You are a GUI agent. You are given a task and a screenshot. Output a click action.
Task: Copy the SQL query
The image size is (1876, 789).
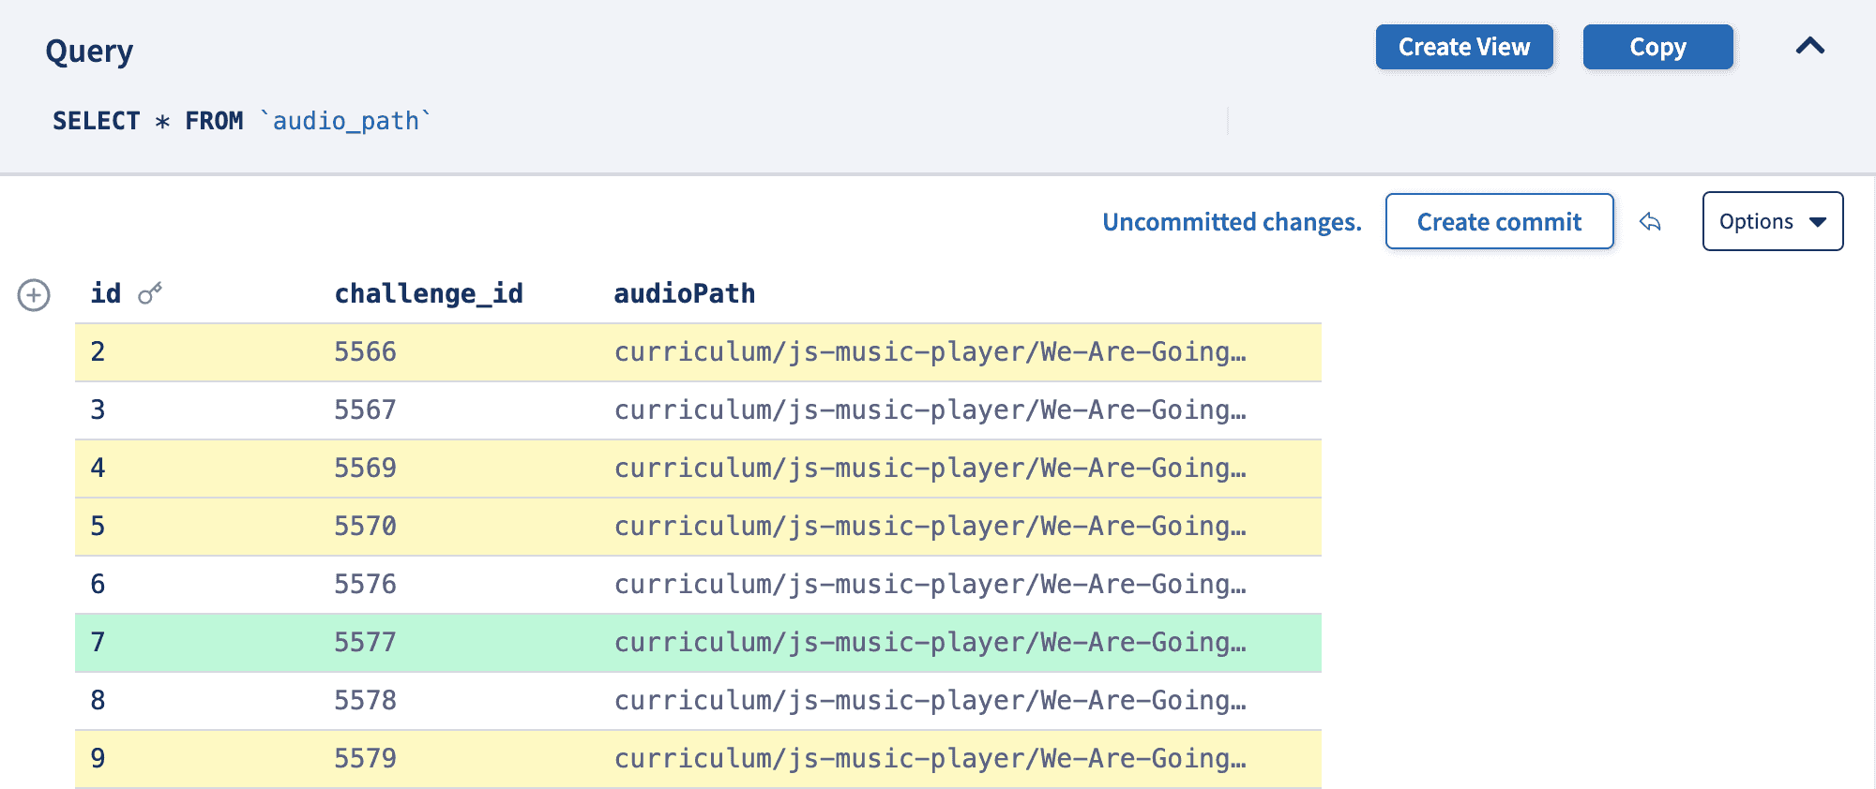click(1657, 47)
